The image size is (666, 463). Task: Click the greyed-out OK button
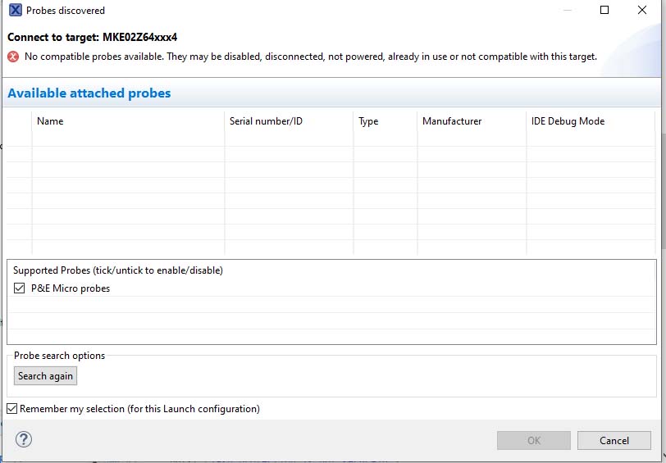(533, 440)
